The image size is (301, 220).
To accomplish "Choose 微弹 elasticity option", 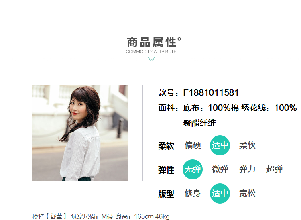I will tap(220, 169).
